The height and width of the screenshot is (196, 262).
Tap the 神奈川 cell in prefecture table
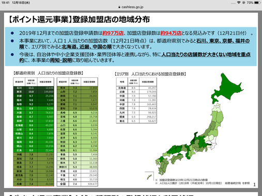coord(63,167)
